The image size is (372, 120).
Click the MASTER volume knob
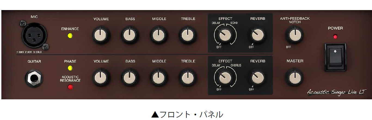point(294,77)
